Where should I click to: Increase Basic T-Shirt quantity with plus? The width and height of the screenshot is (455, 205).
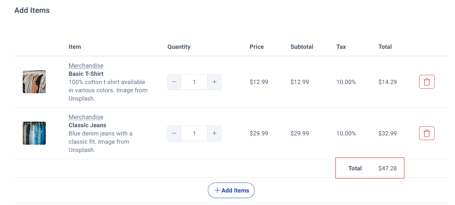tap(214, 82)
